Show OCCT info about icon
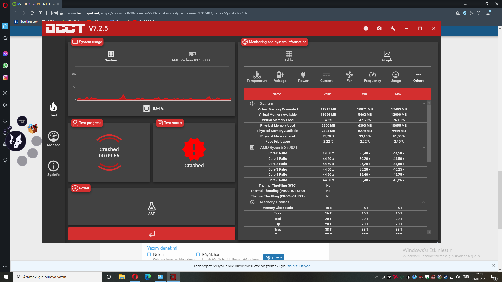Screen dimensions: 502x282 (366, 28)
